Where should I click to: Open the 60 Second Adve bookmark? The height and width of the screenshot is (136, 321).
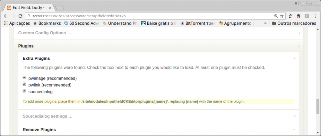click(82, 23)
